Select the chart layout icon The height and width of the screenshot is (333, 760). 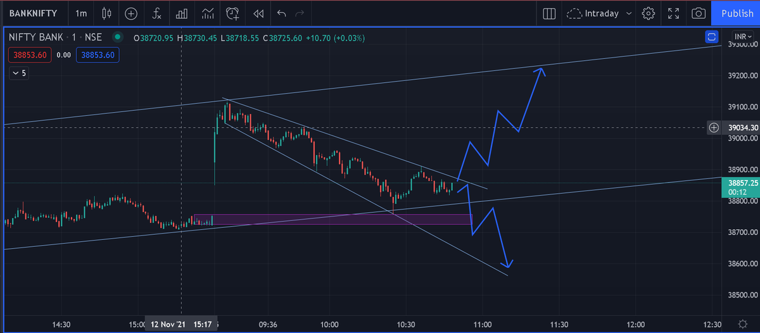click(x=549, y=13)
